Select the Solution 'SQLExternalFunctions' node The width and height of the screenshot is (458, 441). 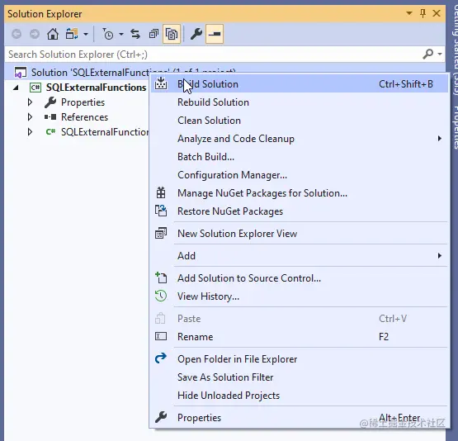pyautogui.click(x=134, y=72)
